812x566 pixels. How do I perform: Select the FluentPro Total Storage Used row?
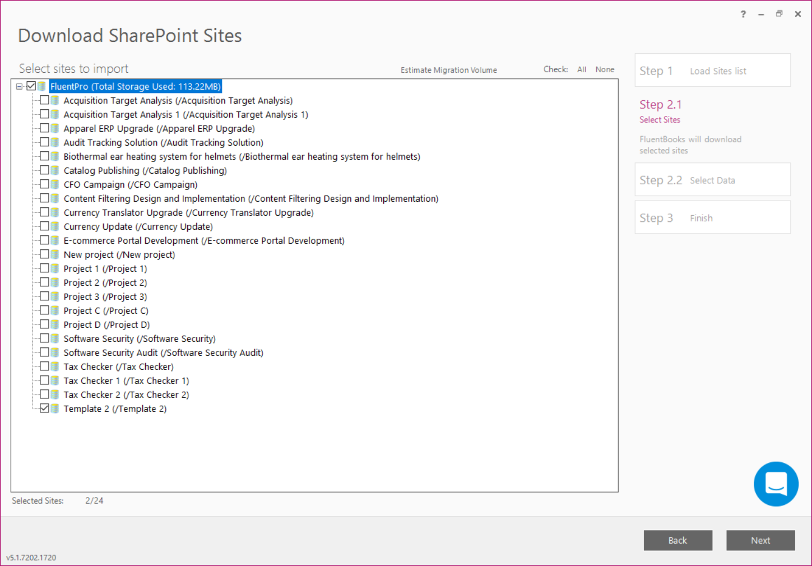(x=136, y=86)
